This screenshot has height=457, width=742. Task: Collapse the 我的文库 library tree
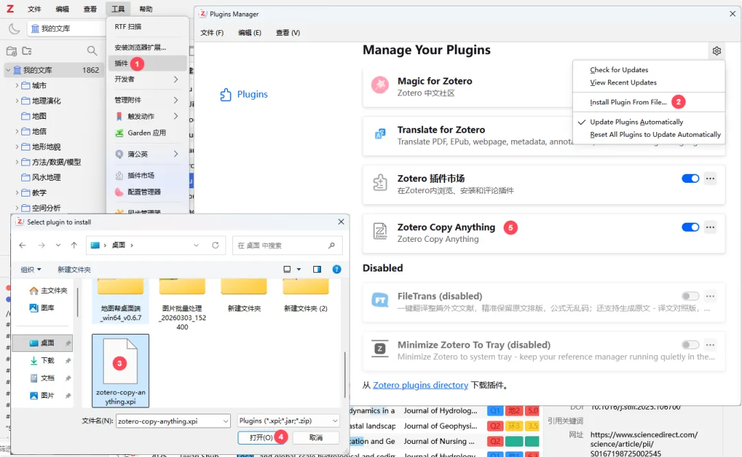8,70
